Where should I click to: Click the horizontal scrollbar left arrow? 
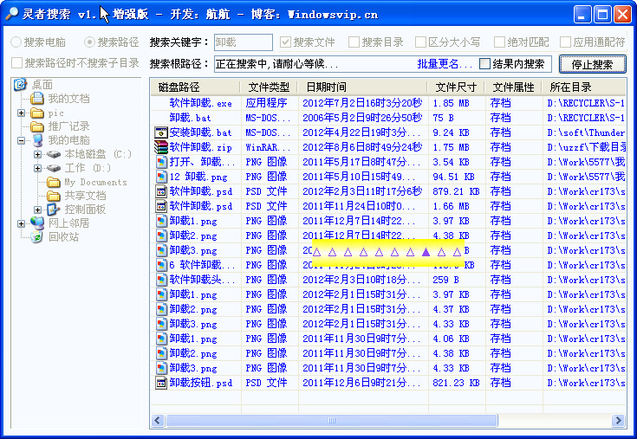tap(158, 420)
